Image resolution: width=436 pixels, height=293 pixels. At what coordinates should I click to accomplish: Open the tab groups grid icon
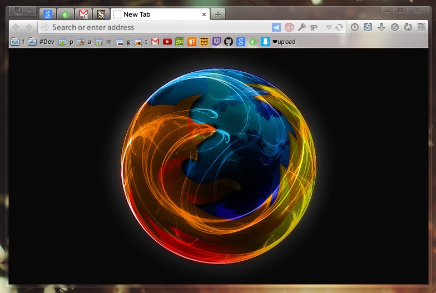coord(422,27)
